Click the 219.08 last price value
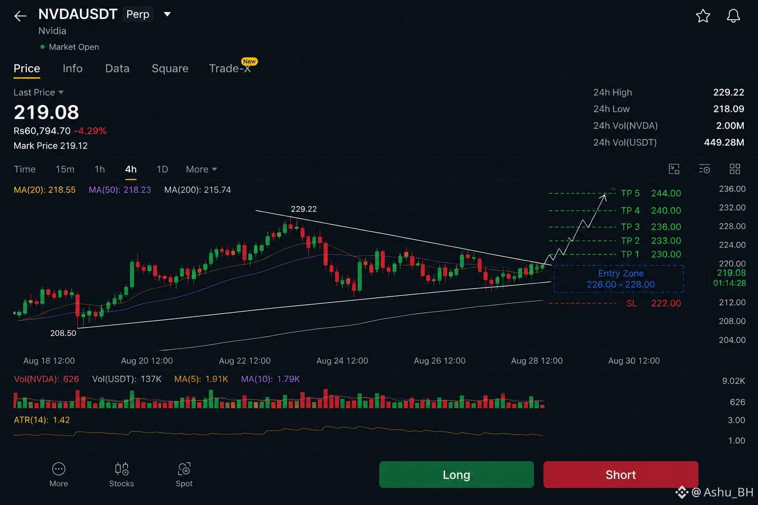758x505 pixels. [x=46, y=112]
